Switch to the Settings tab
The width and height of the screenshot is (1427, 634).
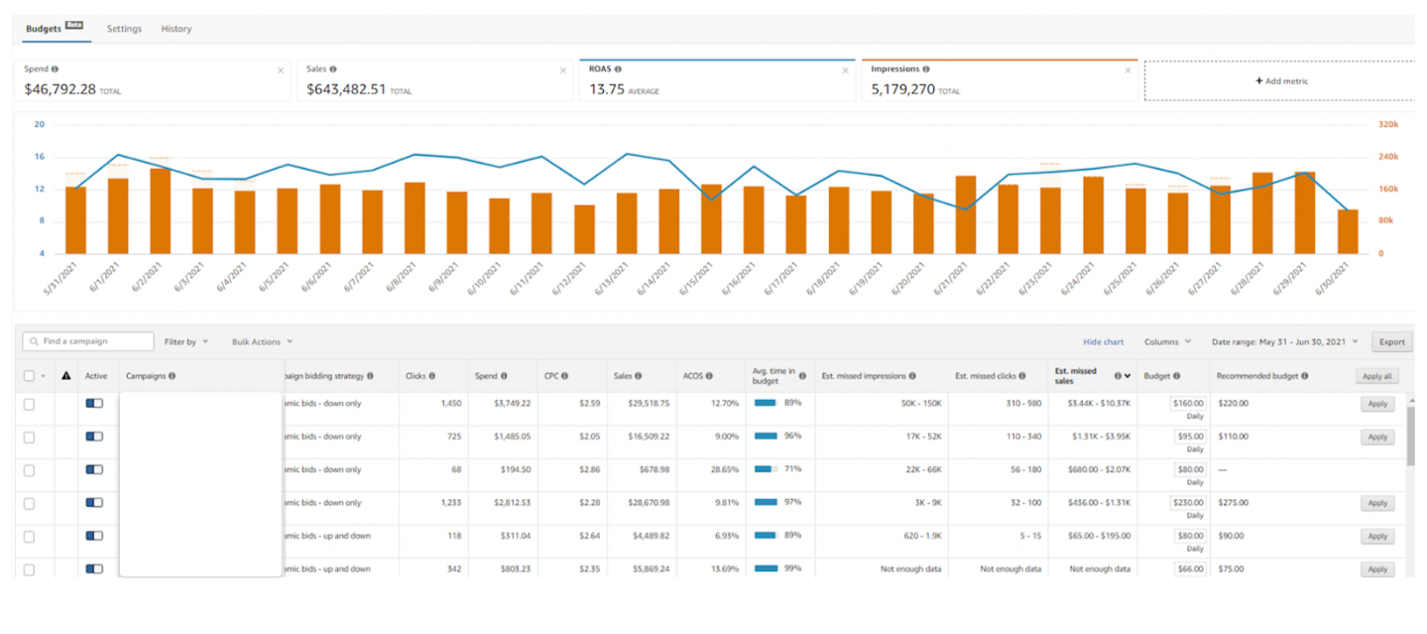pos(124,29)
